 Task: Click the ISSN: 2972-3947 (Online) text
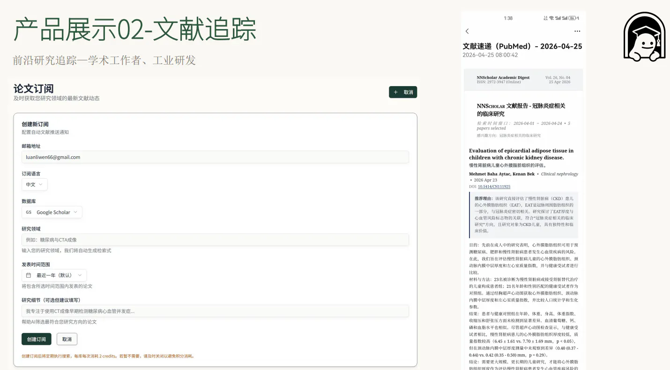pyautogui.click(x=499, y=82)
